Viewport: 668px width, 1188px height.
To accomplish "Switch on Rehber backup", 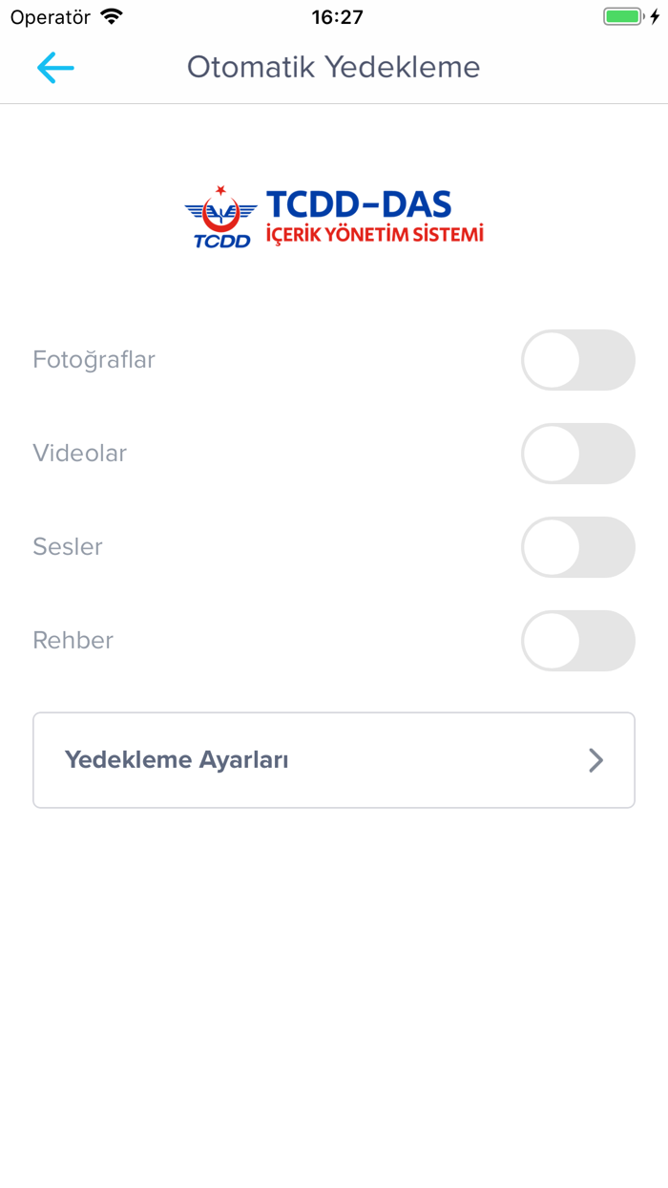I will (x=577, y=641).
